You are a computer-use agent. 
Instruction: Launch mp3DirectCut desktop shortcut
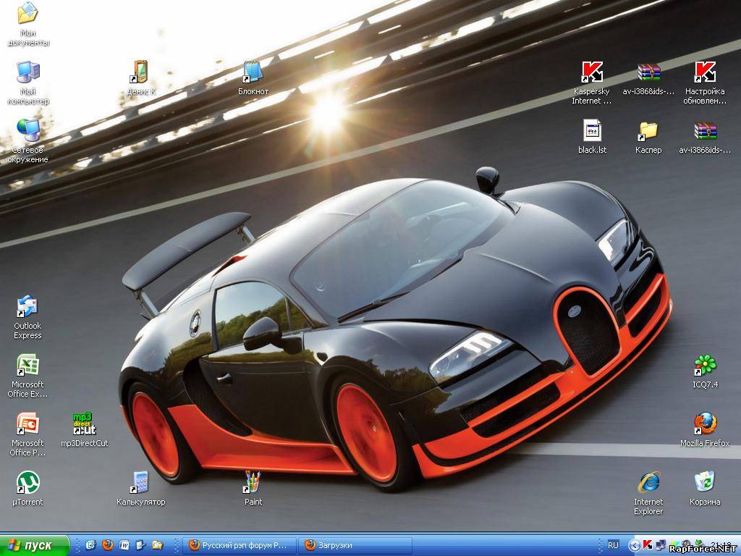tap(84, 424)
